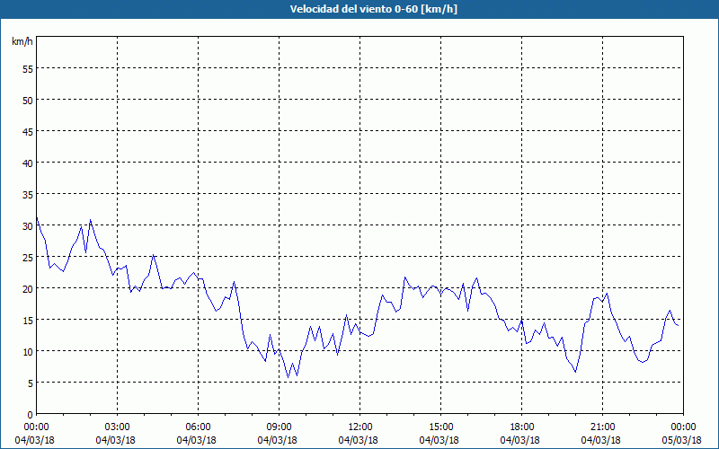Click the 04/03/18 date under 12:00
This screenshot has height=449, width=719.
(358, 440)
